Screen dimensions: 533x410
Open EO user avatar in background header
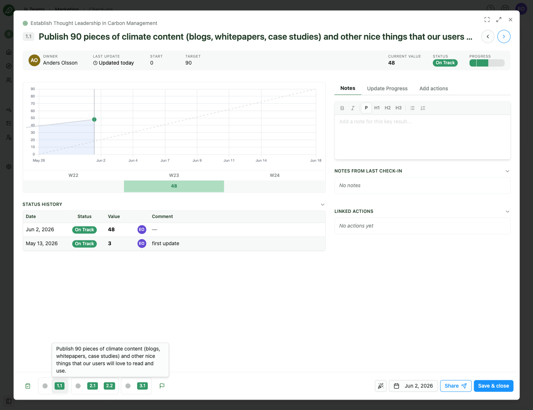pos(521,9)
